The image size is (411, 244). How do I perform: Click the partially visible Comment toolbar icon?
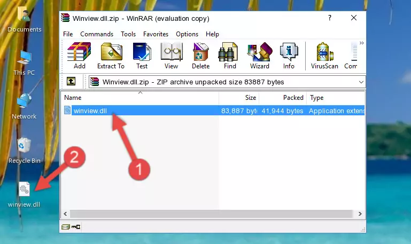tap(351, 56)
